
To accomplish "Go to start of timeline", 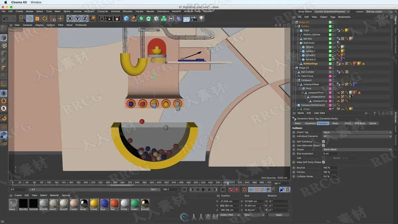I will pos(184,190).
